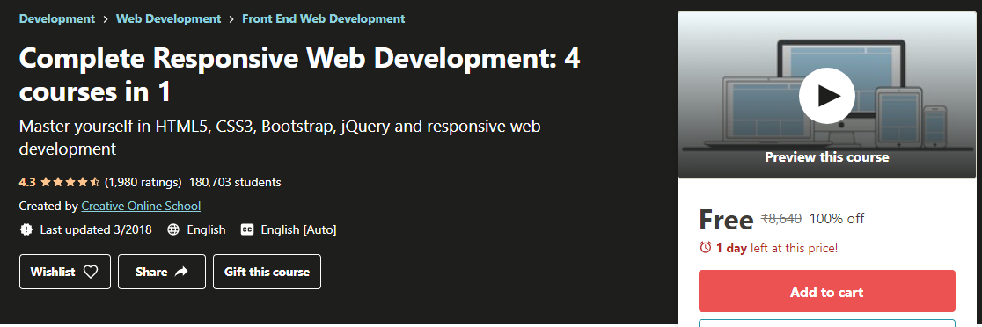Open the Development breadcrumb link
The height and width of the screenshot is (327, 982).
[57, 18]
